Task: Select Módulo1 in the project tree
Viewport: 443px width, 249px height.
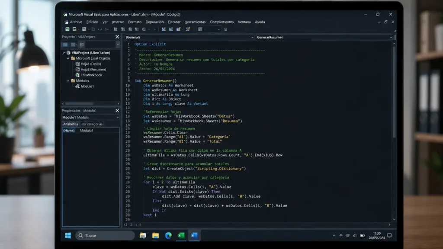Action: 87,86
